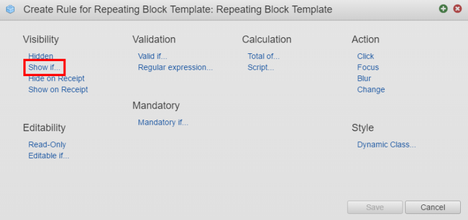Select the Focus action rule

368,67
